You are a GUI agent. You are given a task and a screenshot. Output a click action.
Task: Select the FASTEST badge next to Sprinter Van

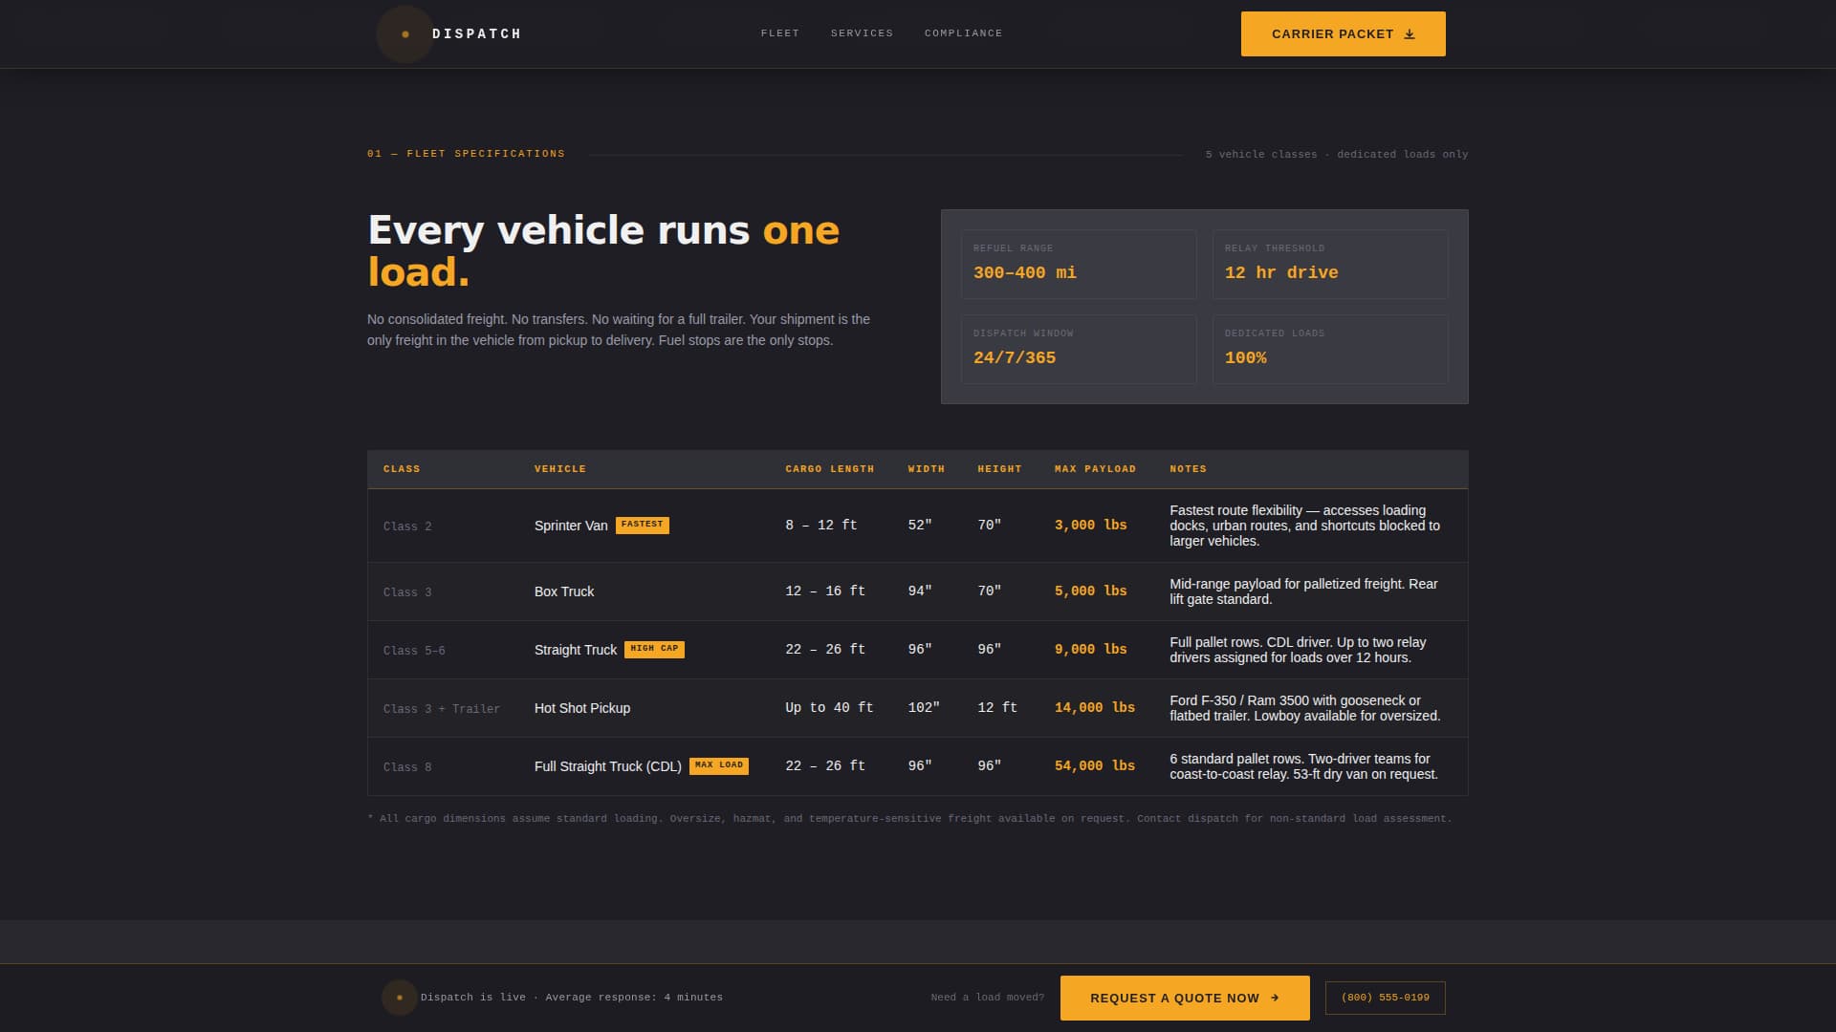pyautogui.click(x=643, y=525)
